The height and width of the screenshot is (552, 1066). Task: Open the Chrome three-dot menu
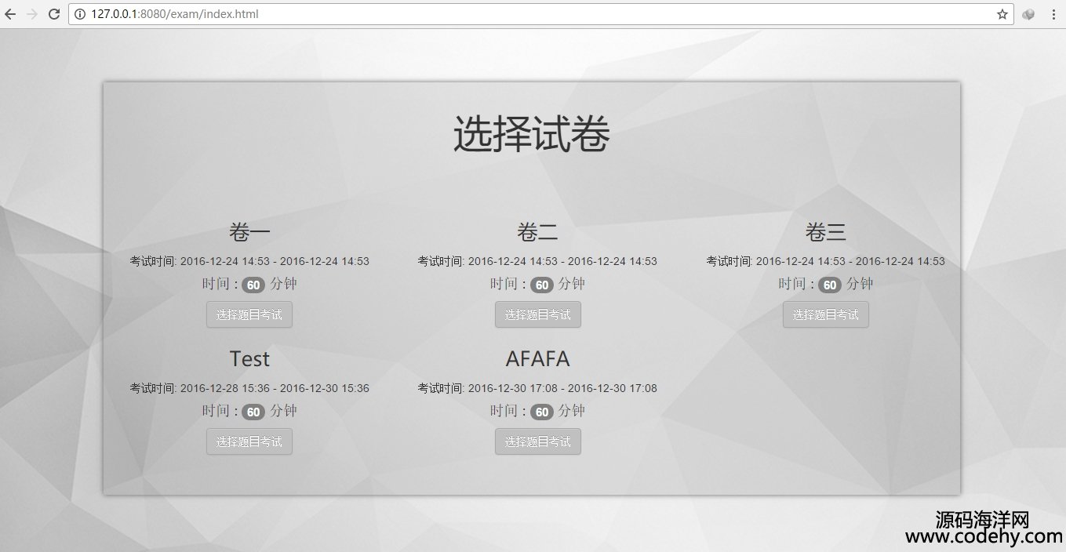1053,14
